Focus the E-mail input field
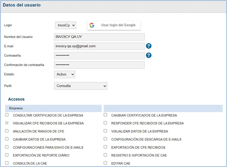Image resolution: width=227 pixels, height=167 pixels. 99,46
